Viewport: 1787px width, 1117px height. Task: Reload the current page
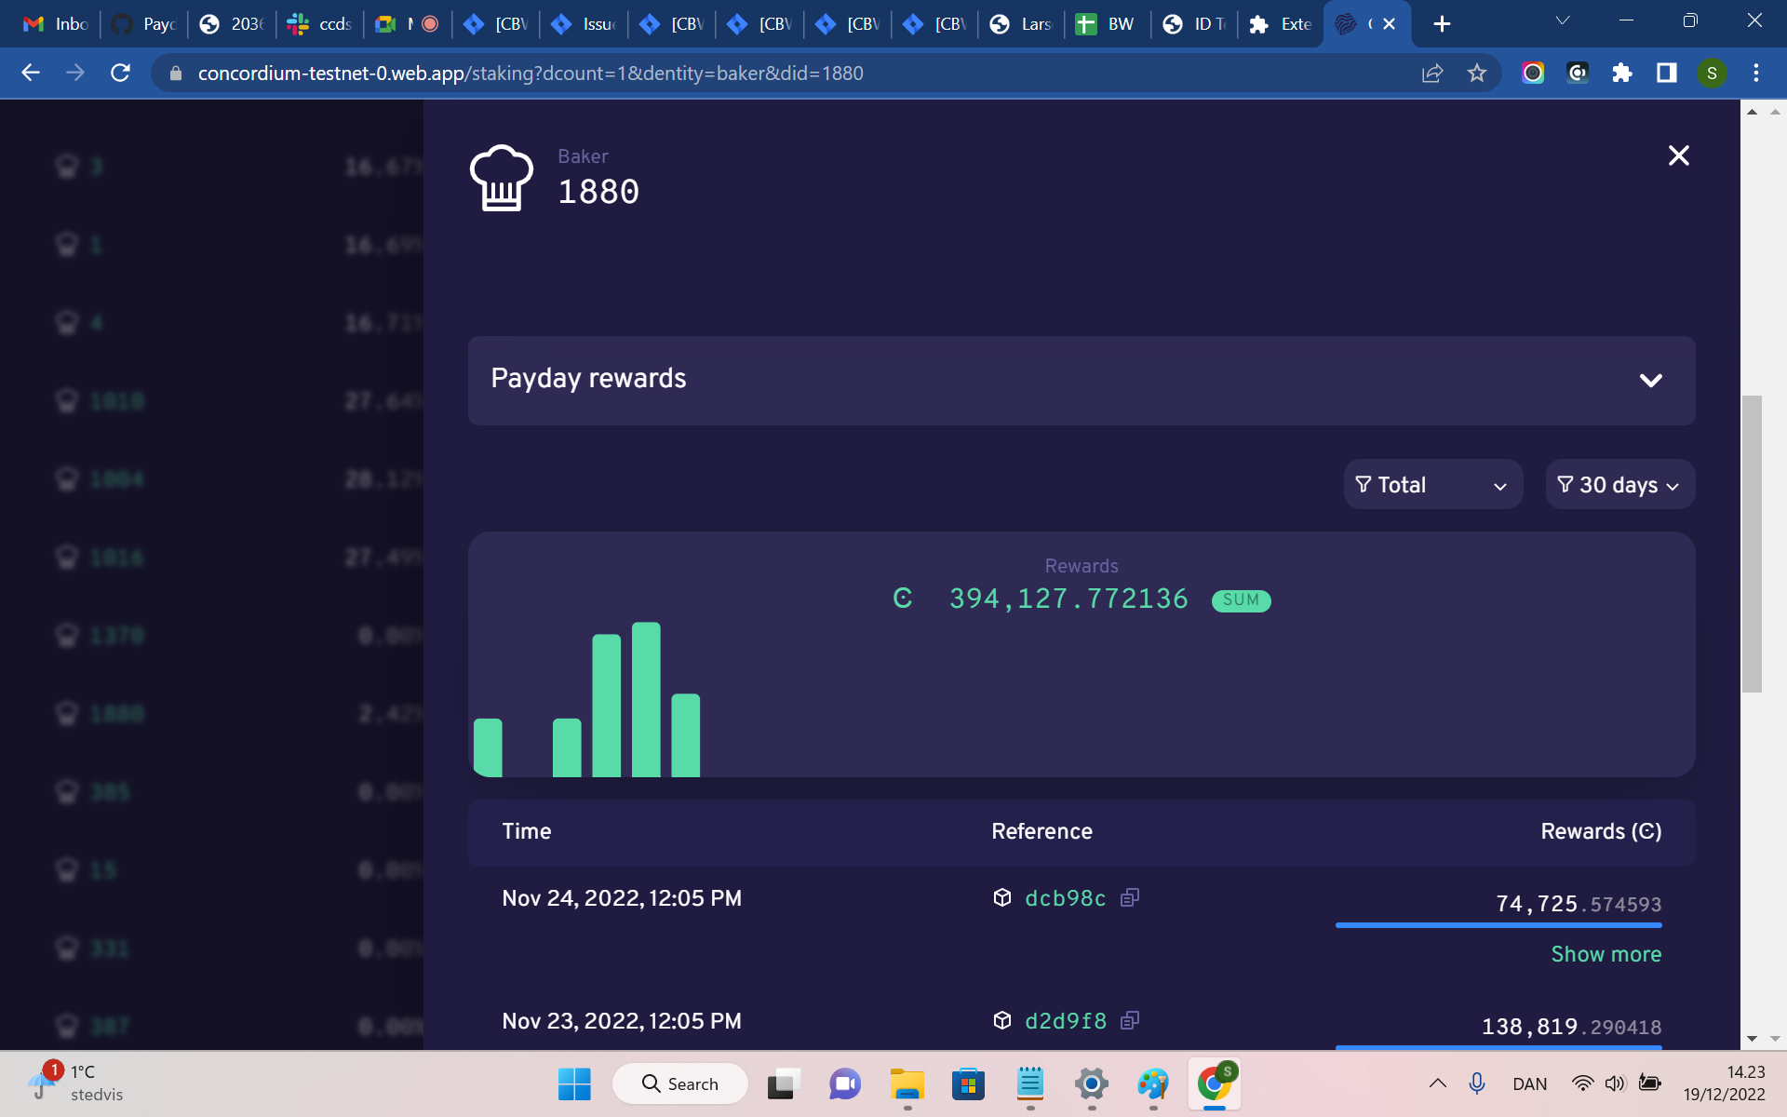coord(120,73)
